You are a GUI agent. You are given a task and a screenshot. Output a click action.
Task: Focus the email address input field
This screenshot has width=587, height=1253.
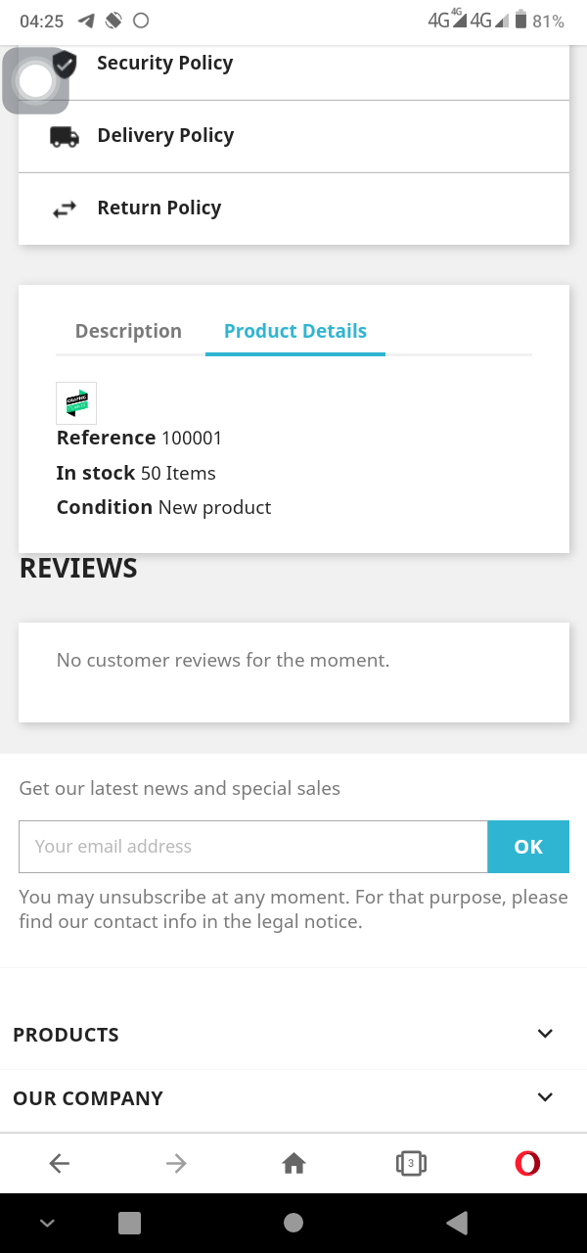[252, 847]
